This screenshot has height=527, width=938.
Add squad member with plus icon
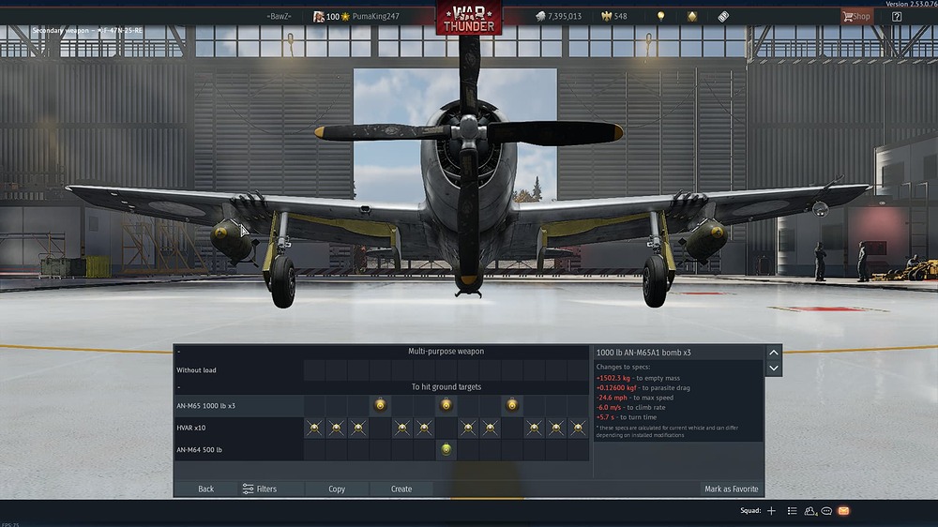coord(771,511)
